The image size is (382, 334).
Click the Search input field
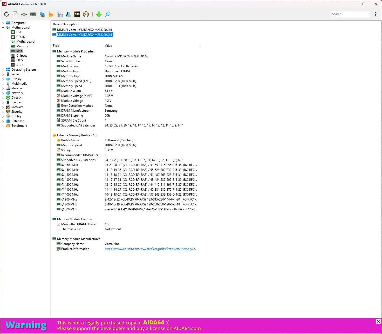click(x=351, y=14)
